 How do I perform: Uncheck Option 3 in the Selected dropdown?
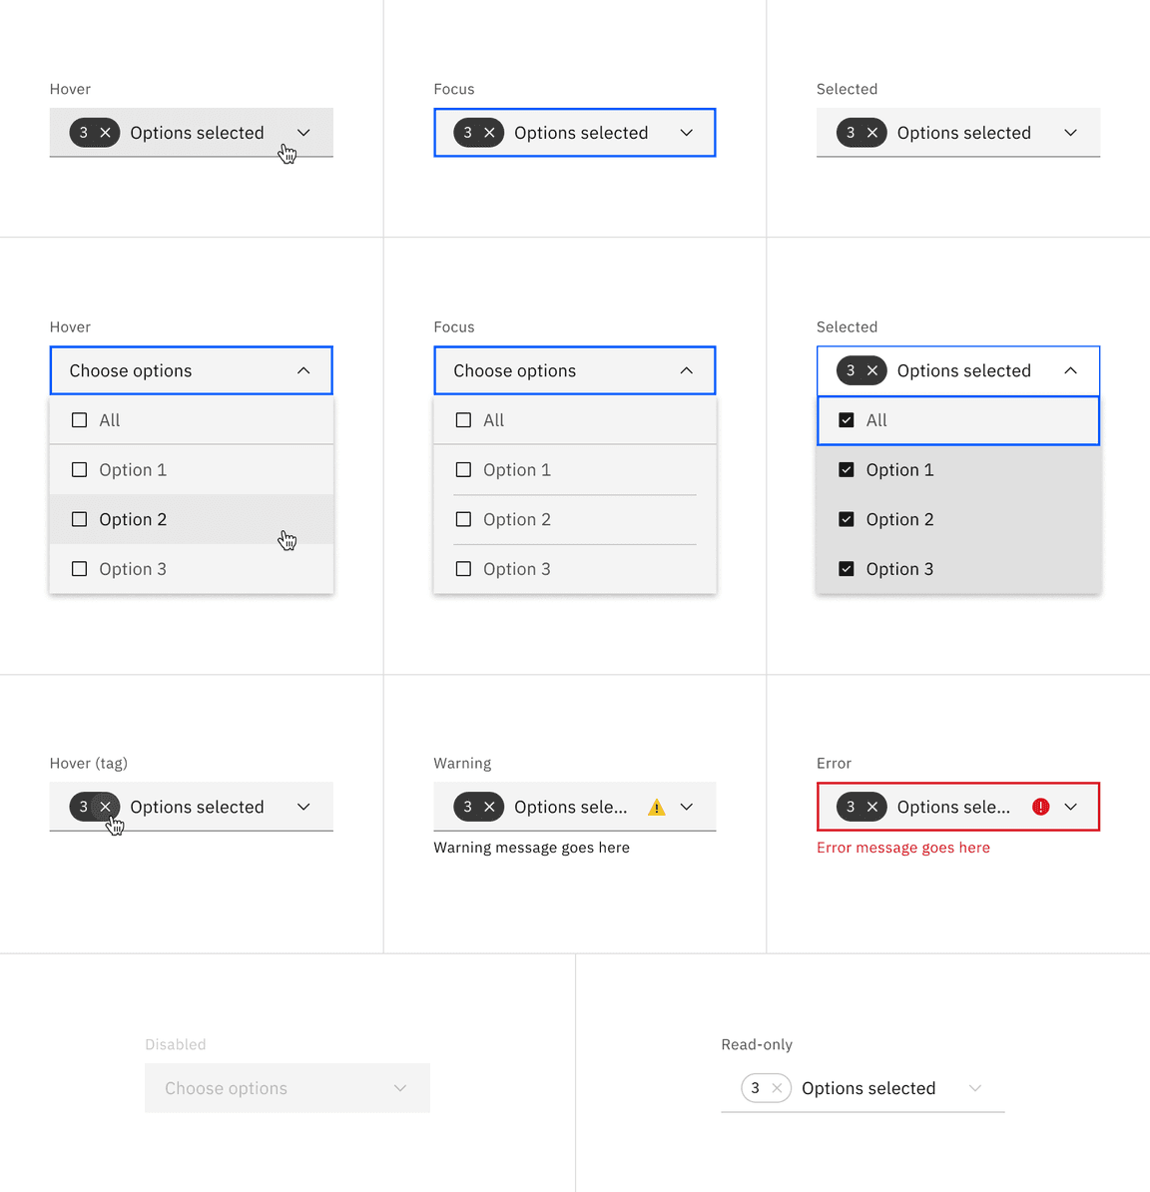(x=846, y=568)
